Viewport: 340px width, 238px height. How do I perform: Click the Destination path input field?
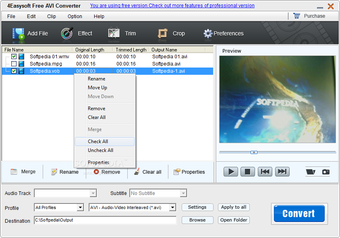pyautogui.click(x=105, y=220)
